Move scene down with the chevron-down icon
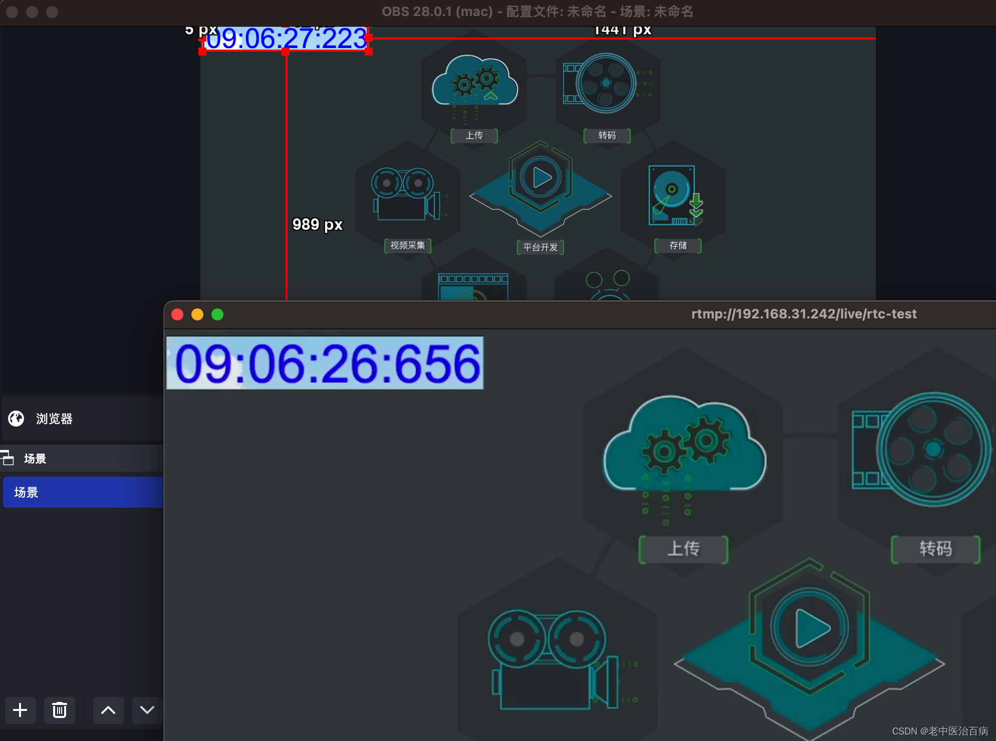This screenshot has width=996, height=741. click(147, 710)
